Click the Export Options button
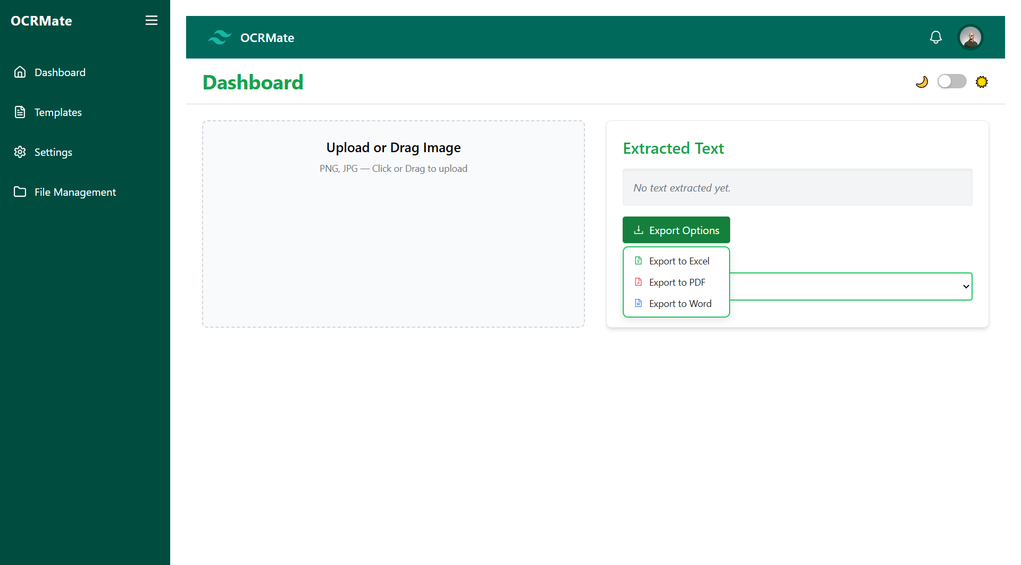This screenshot has height=565, width=1021. (676, 230)
